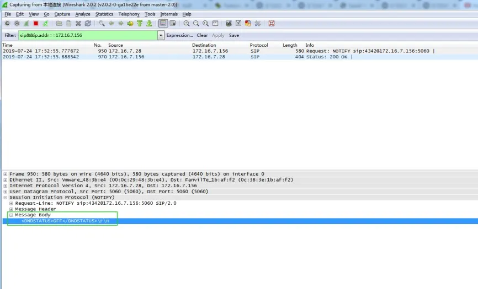Screen dimensions: 478x289
Task: Reload the capture file
Action: pos(88,24)
